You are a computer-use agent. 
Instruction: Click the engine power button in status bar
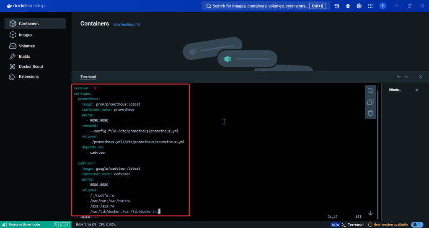[x=62, y=225]
